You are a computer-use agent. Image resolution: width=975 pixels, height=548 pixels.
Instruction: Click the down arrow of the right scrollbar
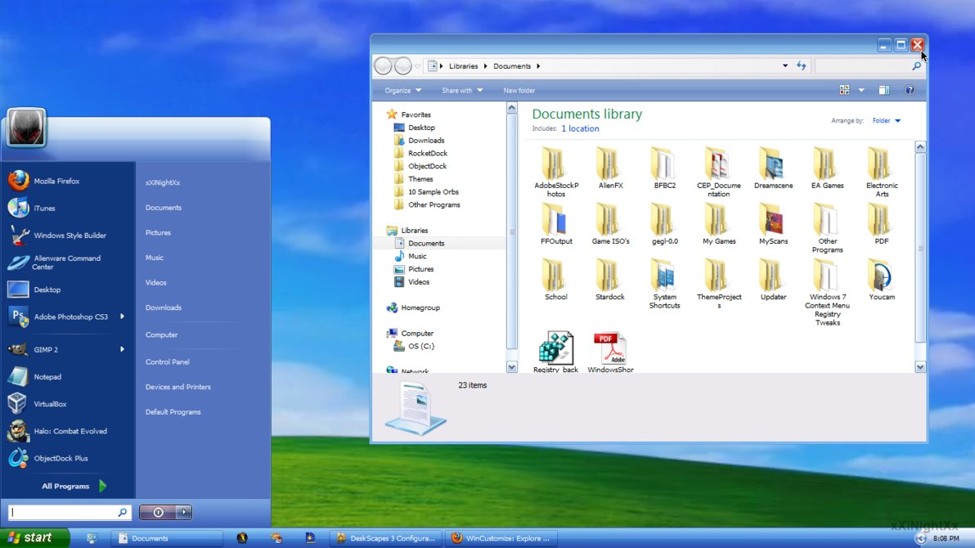(x=920, y=366)
